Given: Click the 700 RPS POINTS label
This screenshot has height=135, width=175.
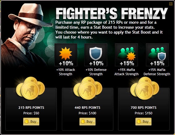Looking at the screenshot, I should (x=143, y=108).
